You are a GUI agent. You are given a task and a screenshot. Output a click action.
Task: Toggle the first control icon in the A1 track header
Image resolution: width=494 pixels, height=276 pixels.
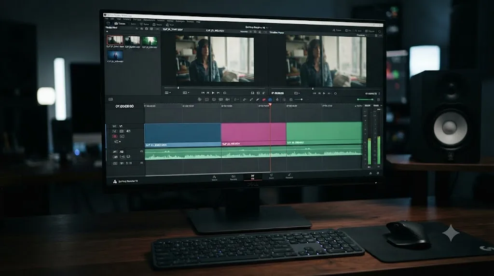point(115,157)
